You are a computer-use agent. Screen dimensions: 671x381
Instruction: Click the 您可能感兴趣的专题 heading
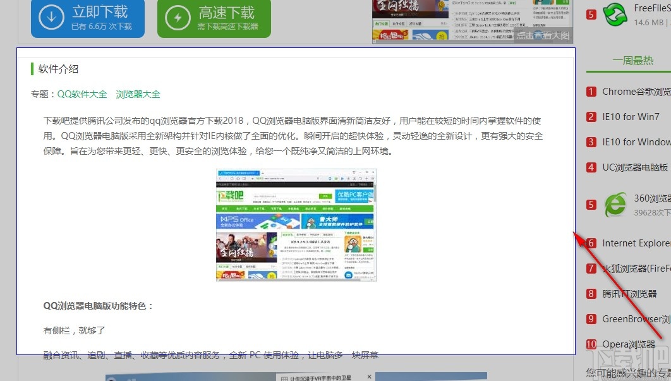point(628,373)
